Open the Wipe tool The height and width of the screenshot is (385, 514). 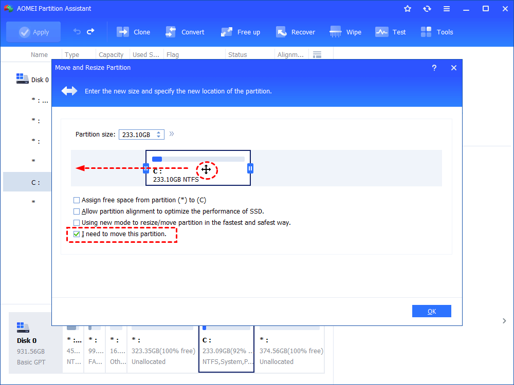click(345, 32)
